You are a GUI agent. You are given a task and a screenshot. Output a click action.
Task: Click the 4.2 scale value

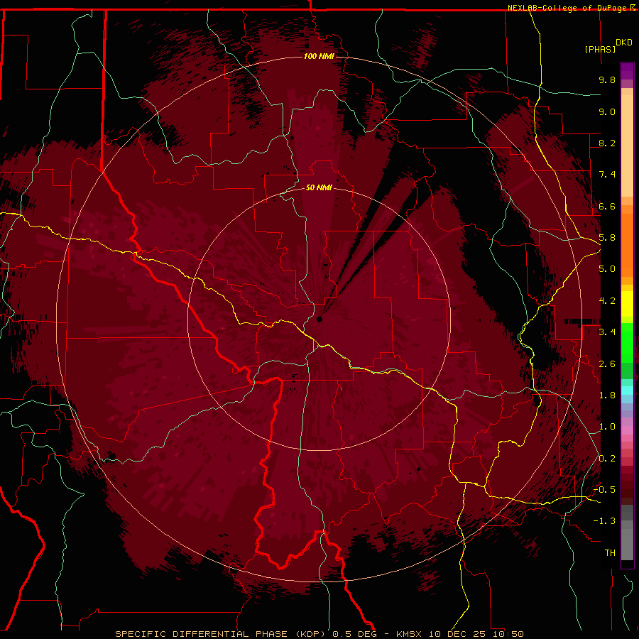click(607, 301)
